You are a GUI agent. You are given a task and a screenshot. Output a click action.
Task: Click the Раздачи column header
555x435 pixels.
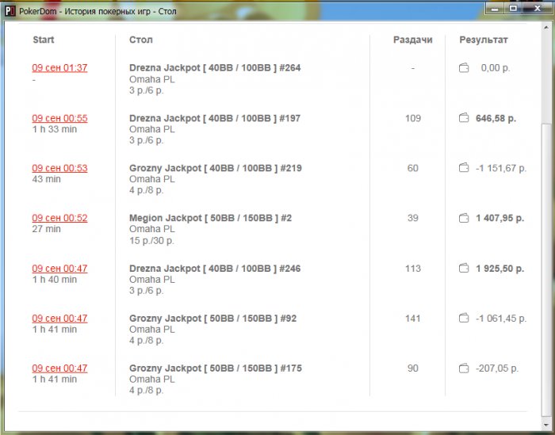[413, 40]
